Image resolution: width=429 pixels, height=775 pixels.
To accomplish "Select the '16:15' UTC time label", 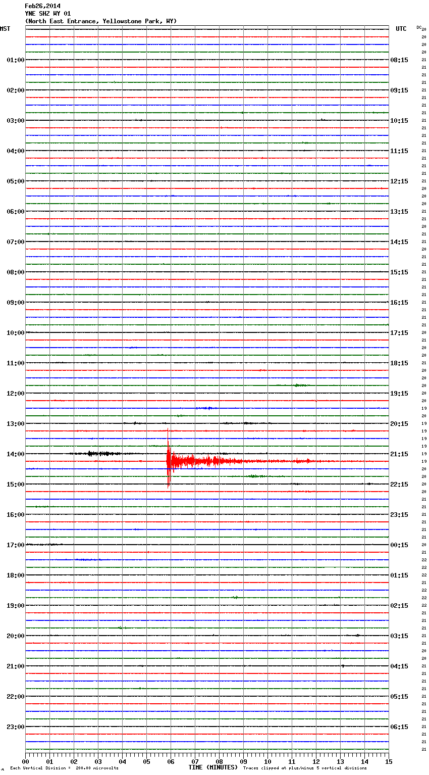I will 399,303.
